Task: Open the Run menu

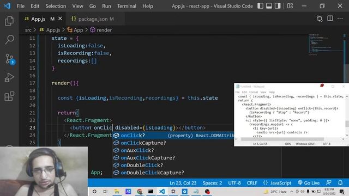Action: pos(106,6)
